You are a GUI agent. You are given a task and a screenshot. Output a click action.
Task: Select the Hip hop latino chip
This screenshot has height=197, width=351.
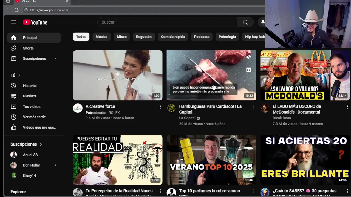click(x=254, y=37)
